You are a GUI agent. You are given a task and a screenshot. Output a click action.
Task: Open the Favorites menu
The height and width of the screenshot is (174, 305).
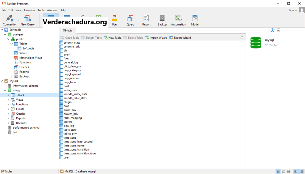29,10
